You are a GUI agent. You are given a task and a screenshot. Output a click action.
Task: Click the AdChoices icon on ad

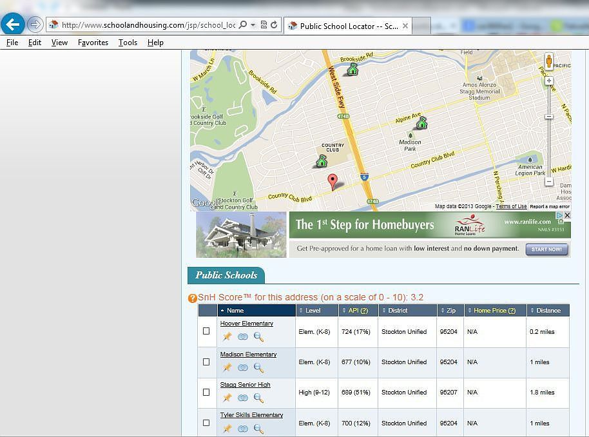(559, 215)
